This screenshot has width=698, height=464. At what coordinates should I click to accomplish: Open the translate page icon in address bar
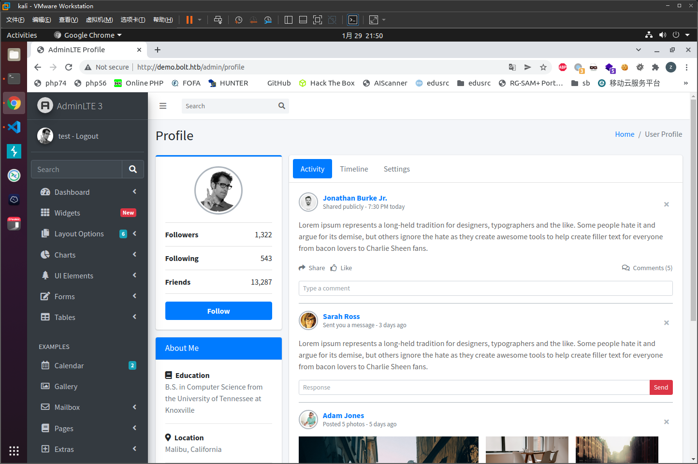(x=512, y=67)
